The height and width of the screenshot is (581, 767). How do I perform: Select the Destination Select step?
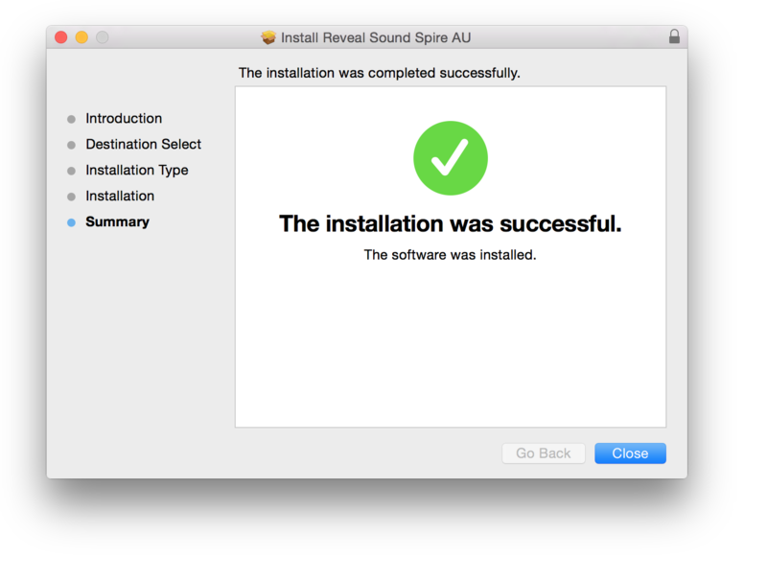pos(143,145)
